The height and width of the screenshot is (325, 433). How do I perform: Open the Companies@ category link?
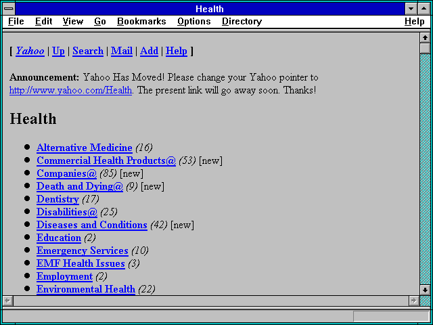(x=66, y=173)
